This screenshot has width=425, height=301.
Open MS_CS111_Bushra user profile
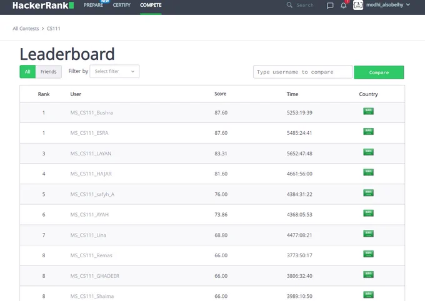point(92,112)
